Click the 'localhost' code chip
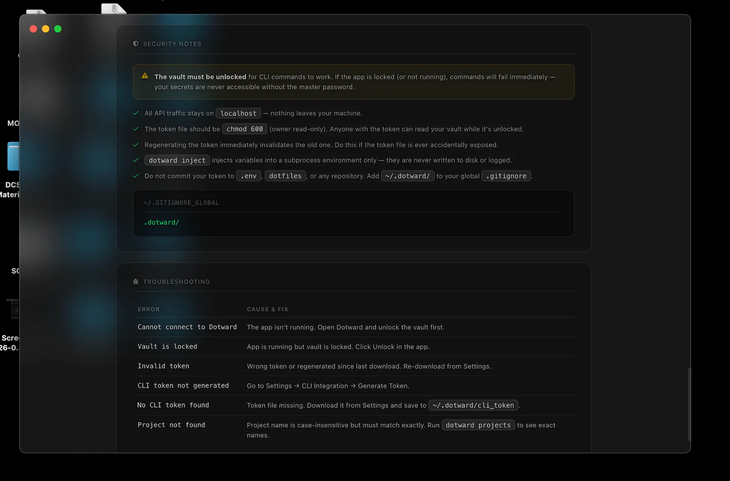730x481 pixels. pyautogui.click(x=239, y=113)
